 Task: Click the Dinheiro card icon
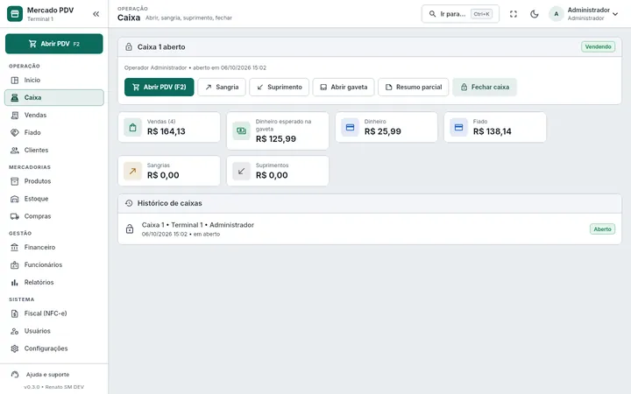pos(350,128)
